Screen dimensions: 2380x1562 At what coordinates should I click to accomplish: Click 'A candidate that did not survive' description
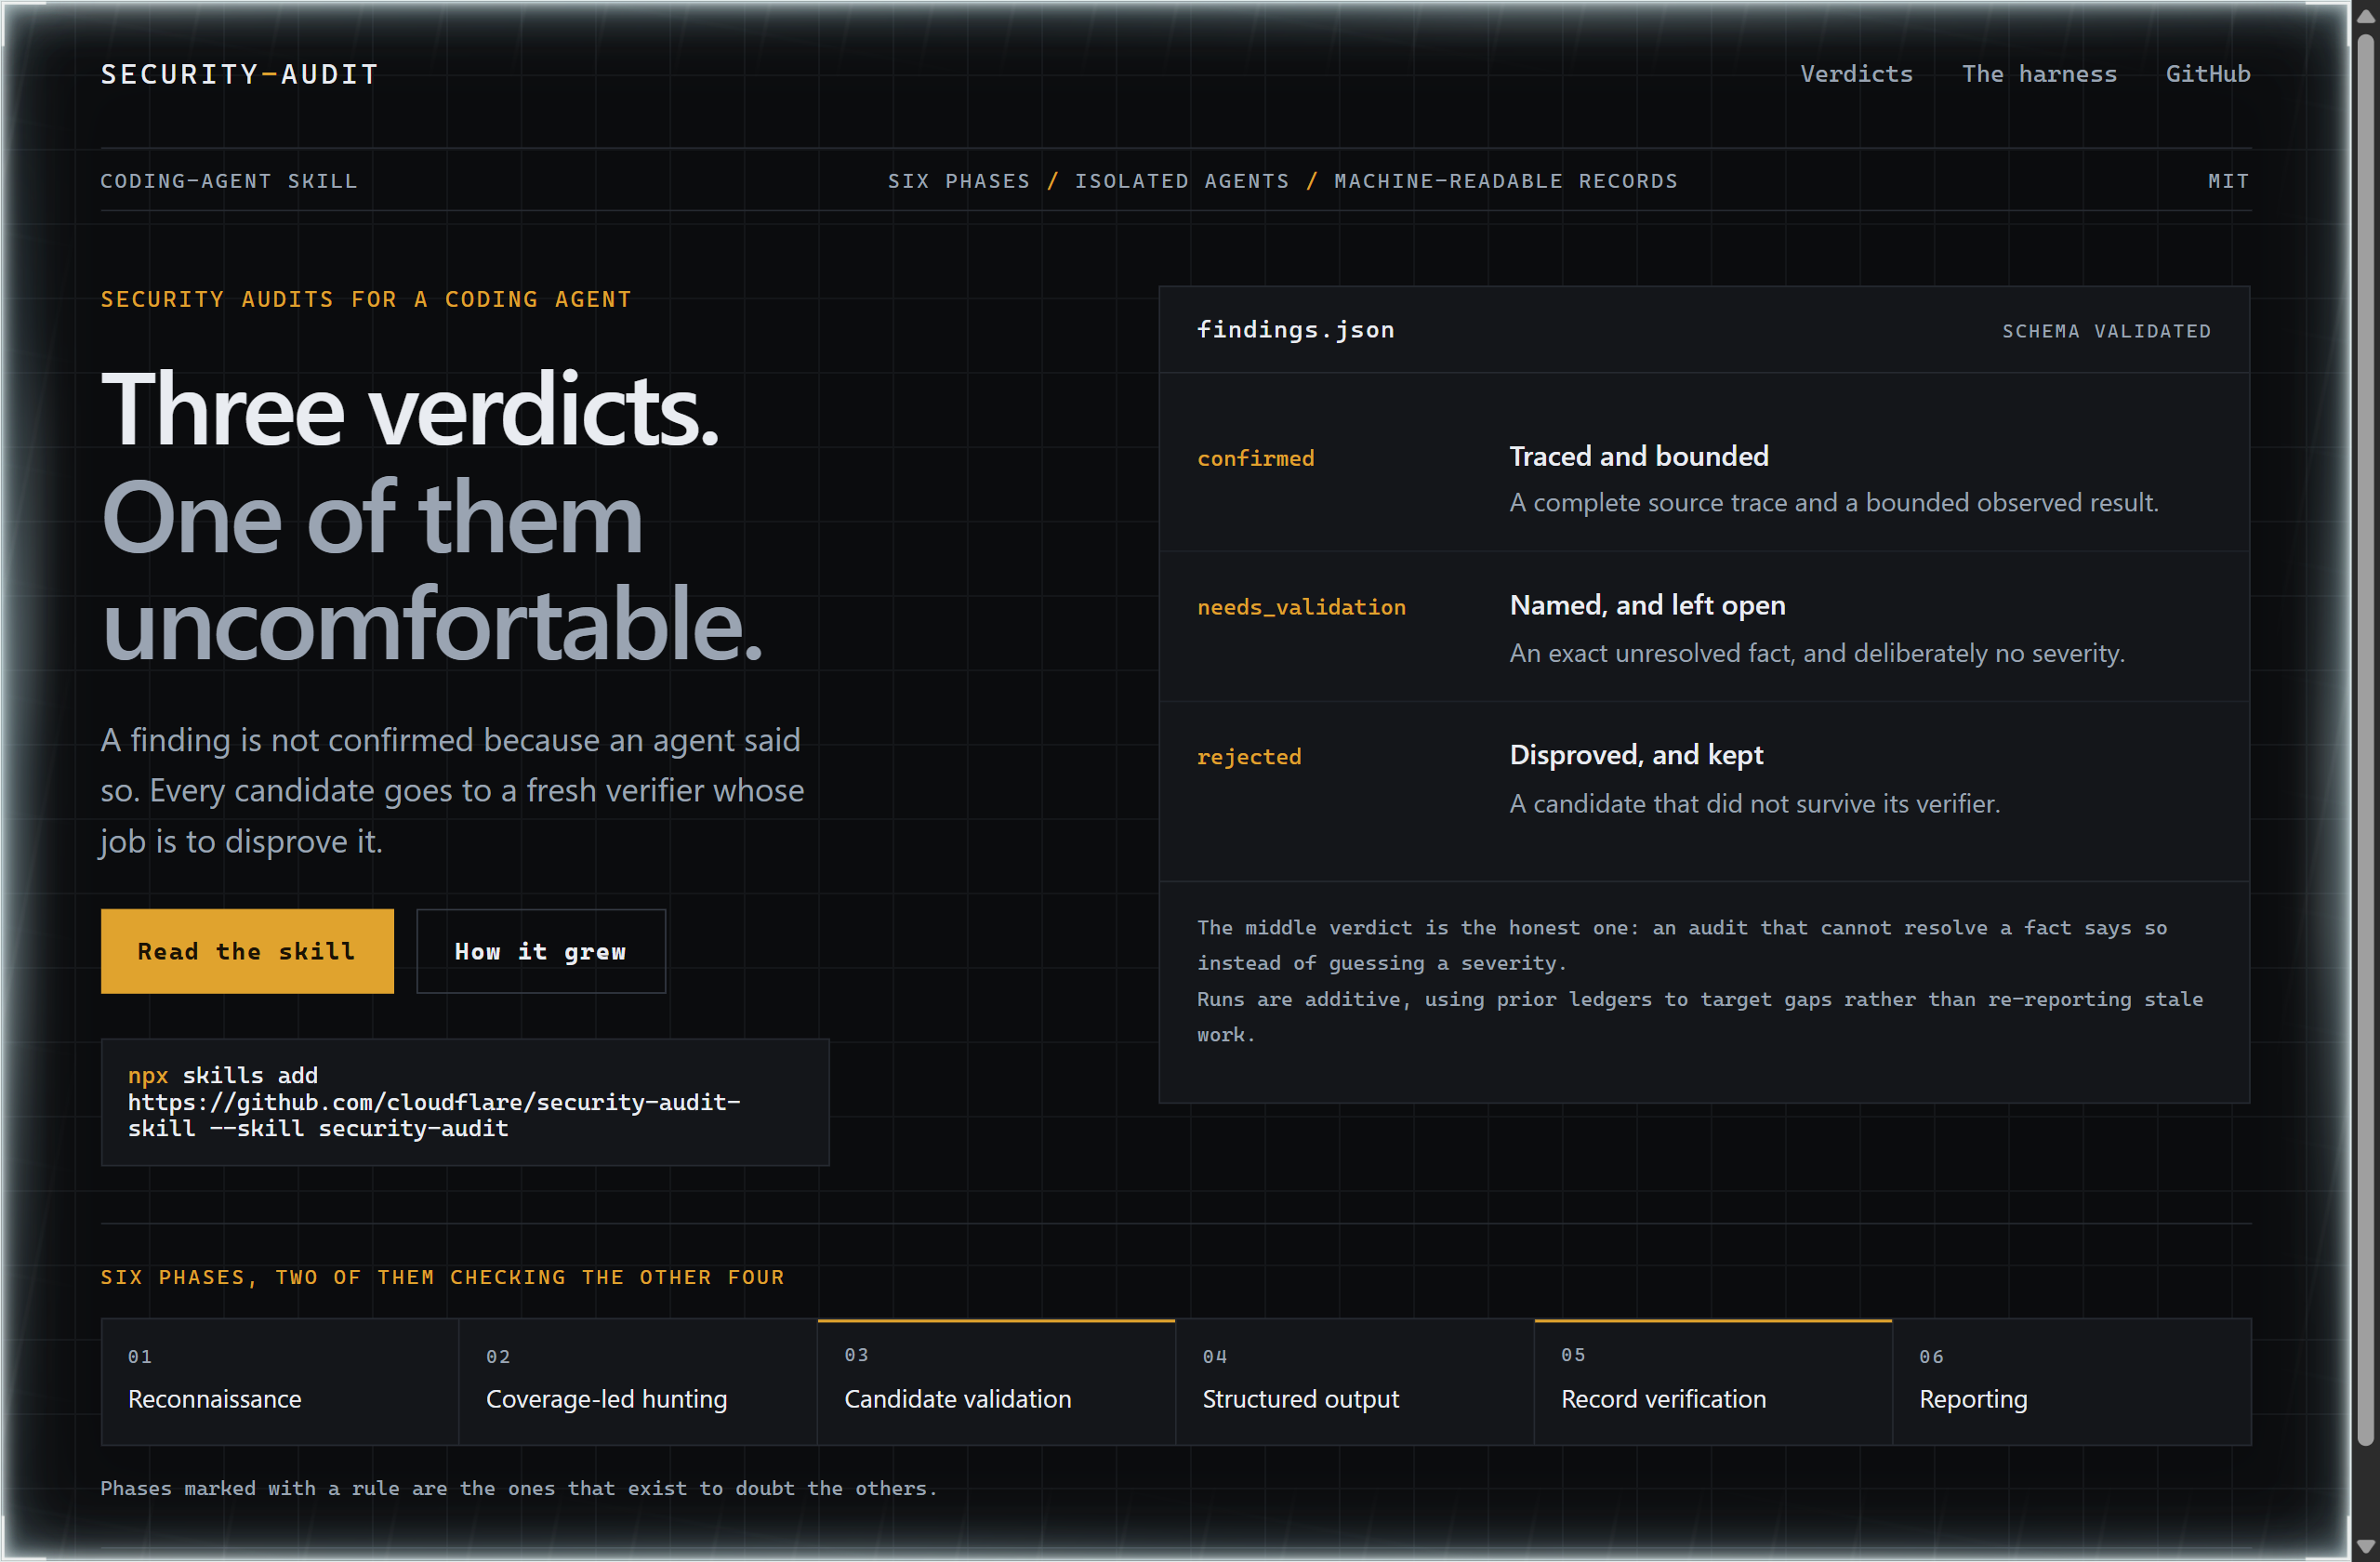point(1755,803)
